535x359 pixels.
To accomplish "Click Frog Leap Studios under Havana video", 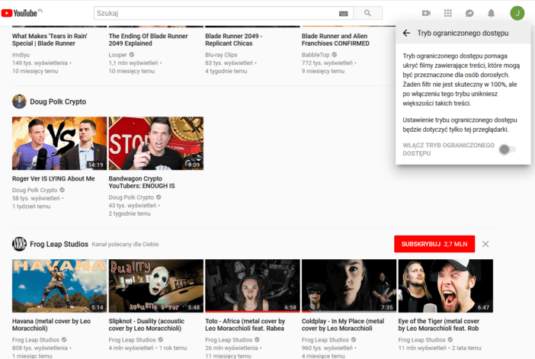I will [36, 339].
